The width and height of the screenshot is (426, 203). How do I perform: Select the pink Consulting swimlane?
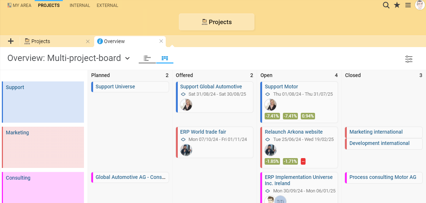(x=43, y=188)
